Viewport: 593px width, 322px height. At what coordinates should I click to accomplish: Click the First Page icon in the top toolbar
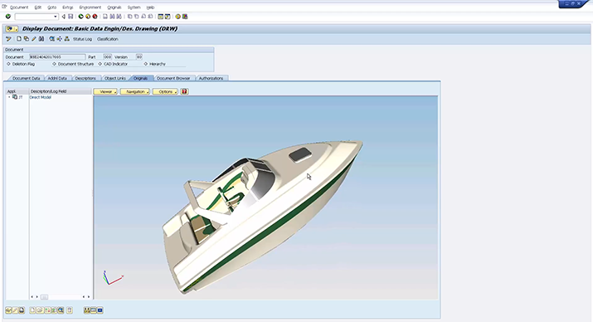point(129,17)
